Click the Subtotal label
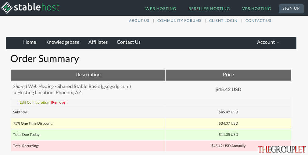The width and height of the screenshot is (308, 155). pos(20,112)
